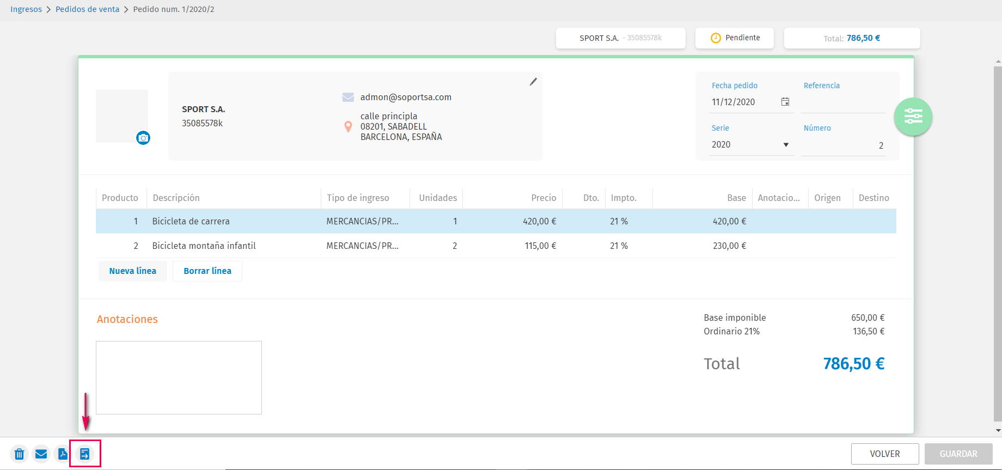Click the 115,00 € price cell

click(x=540, y=246)
